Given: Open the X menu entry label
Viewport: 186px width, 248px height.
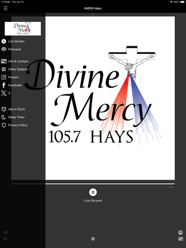Looking at the screenshot, I should click(9, 93).
